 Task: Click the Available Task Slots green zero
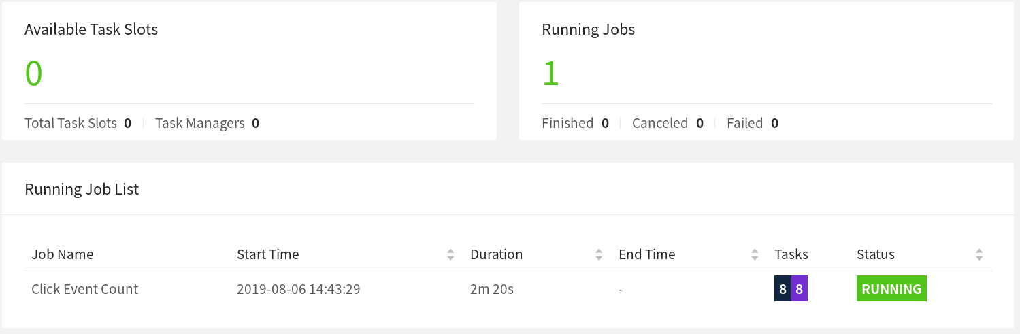(33, 73)
